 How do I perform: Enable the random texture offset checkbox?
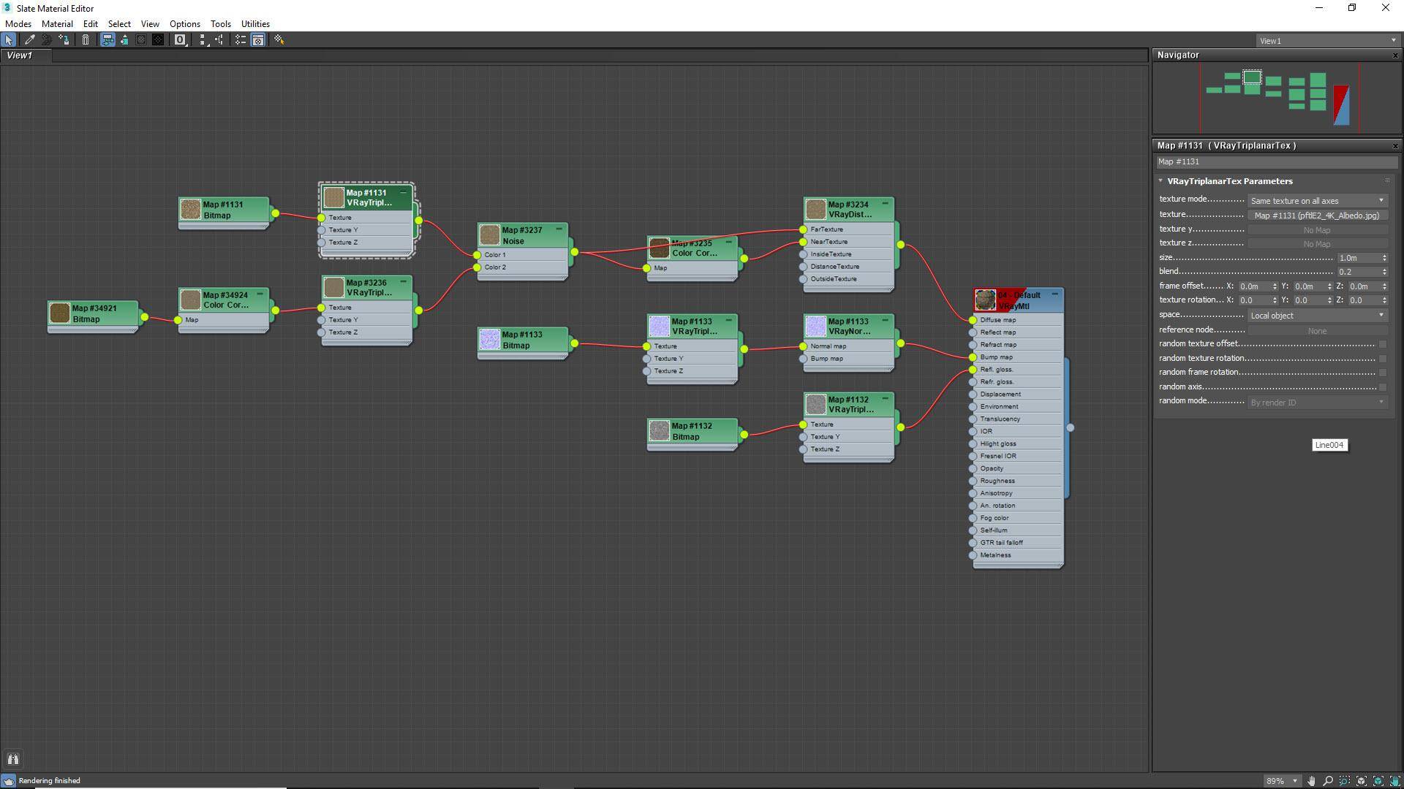click(1382, 344)
